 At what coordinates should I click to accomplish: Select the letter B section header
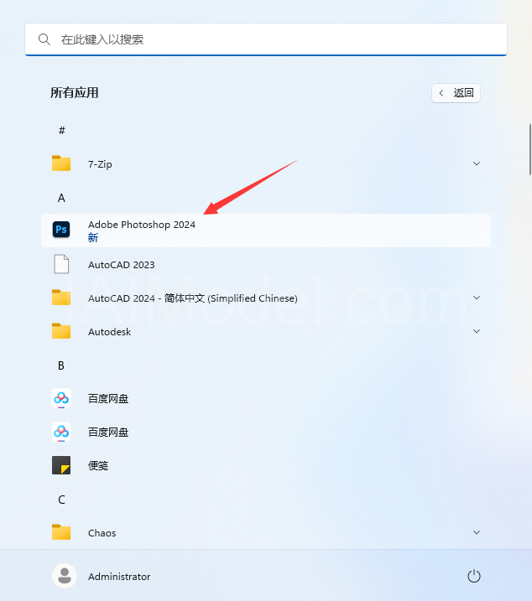61,365
